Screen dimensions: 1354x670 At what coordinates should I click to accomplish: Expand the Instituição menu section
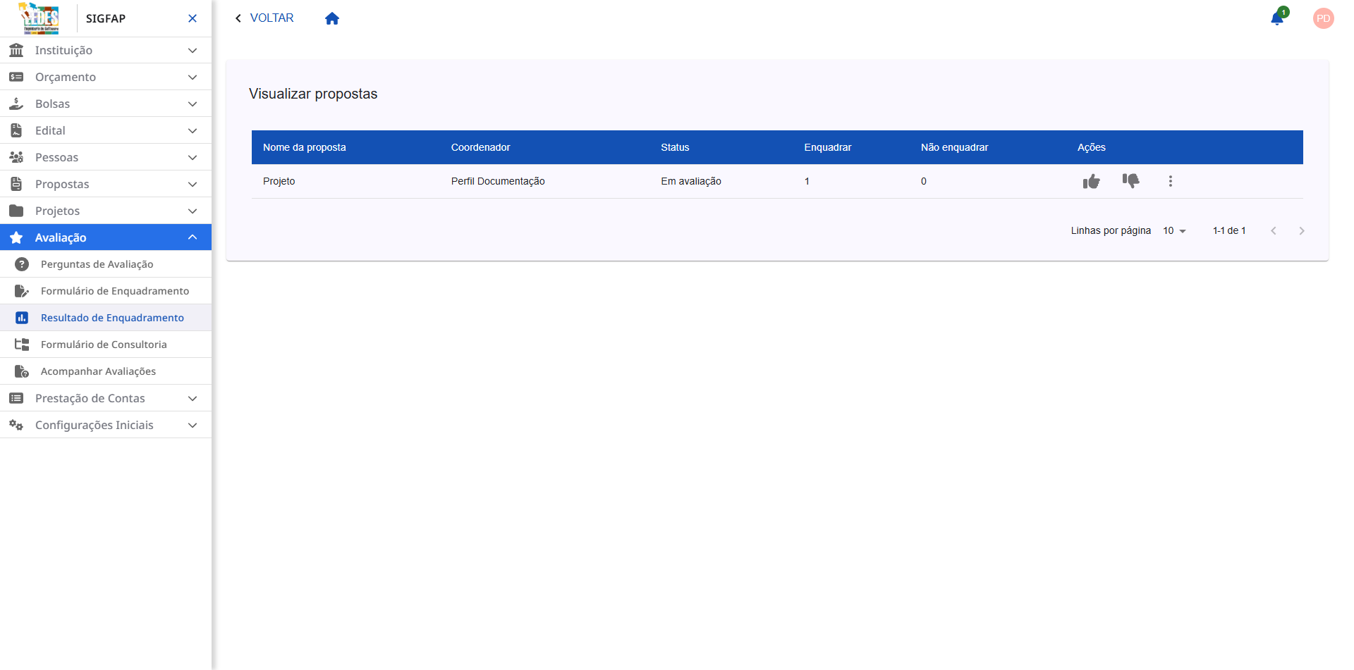click(106, 50)
